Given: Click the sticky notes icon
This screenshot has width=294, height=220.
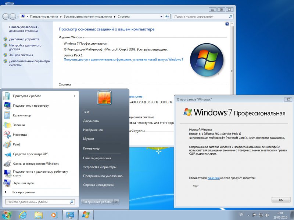Looking at the screenshot, I should [7, 125].
